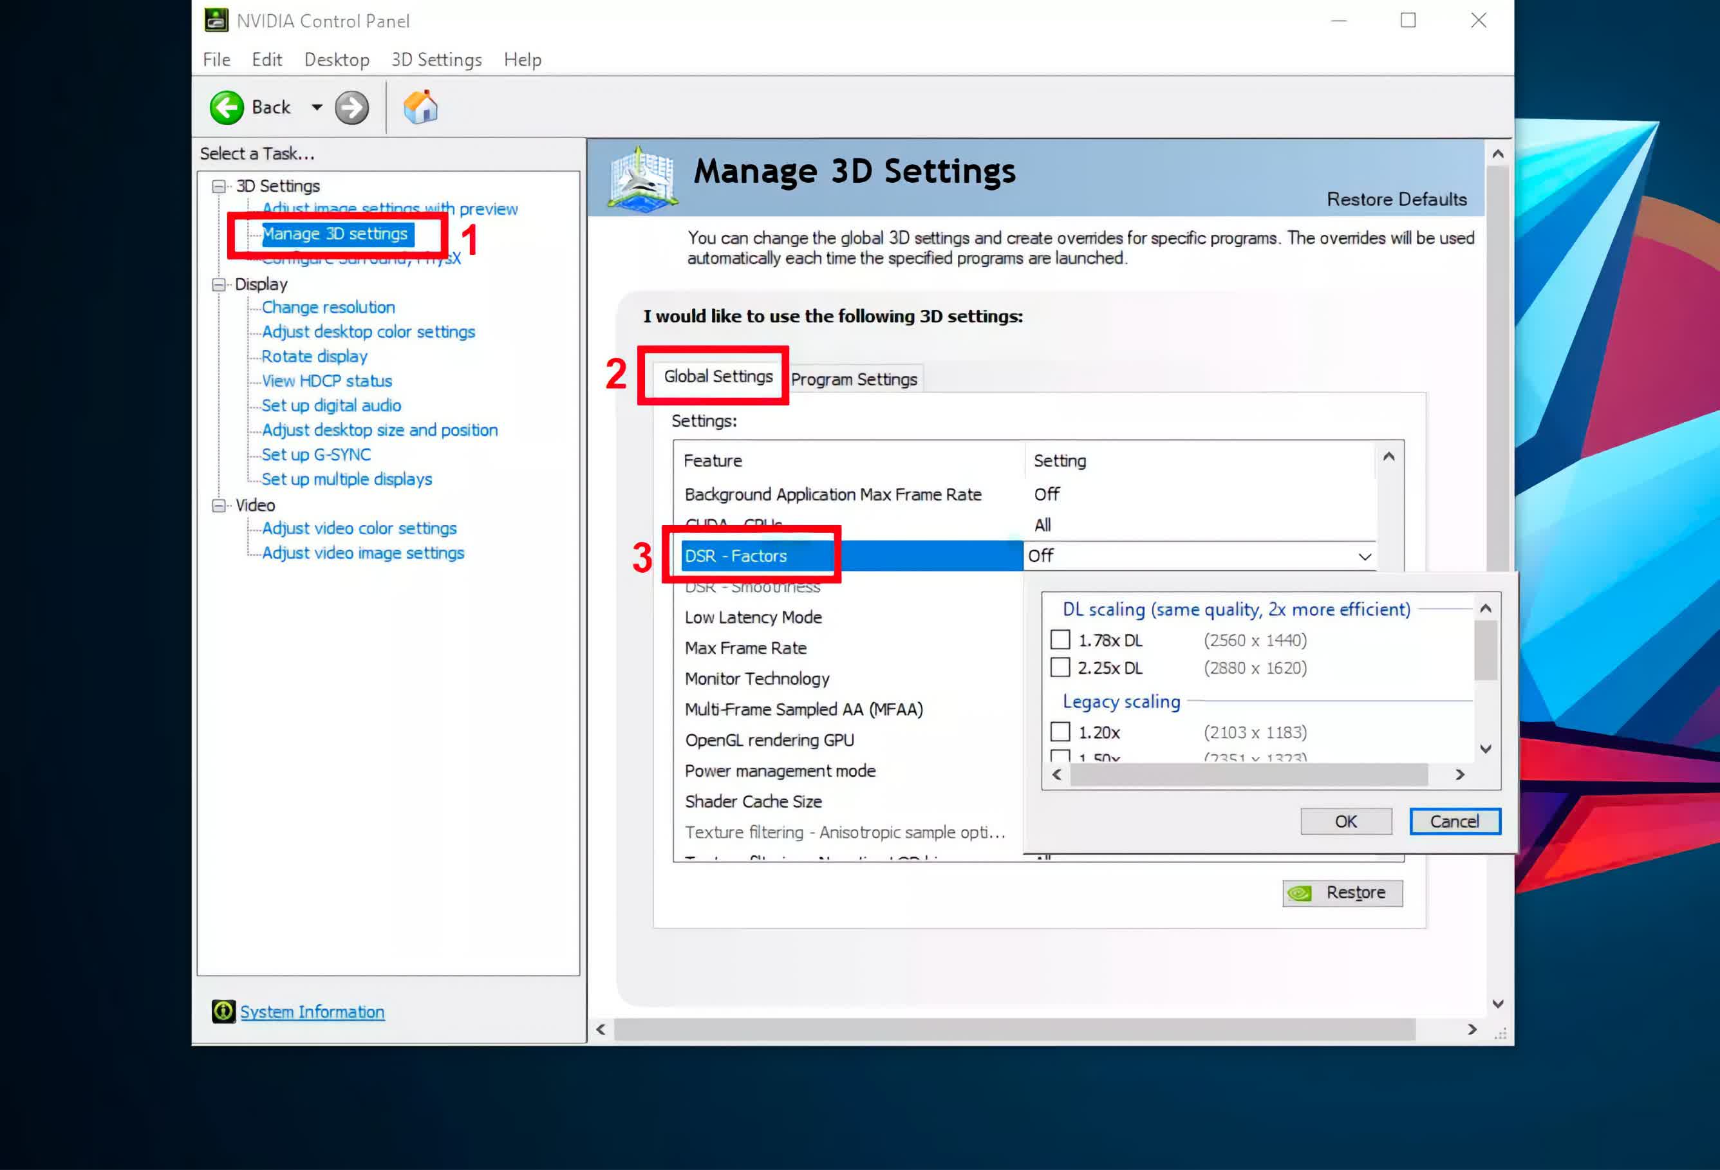The image size is (1720, 1170).
Task: Open View HDCP status task
Action: (x=327, y=380)
